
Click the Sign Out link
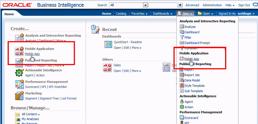(244, 5)
